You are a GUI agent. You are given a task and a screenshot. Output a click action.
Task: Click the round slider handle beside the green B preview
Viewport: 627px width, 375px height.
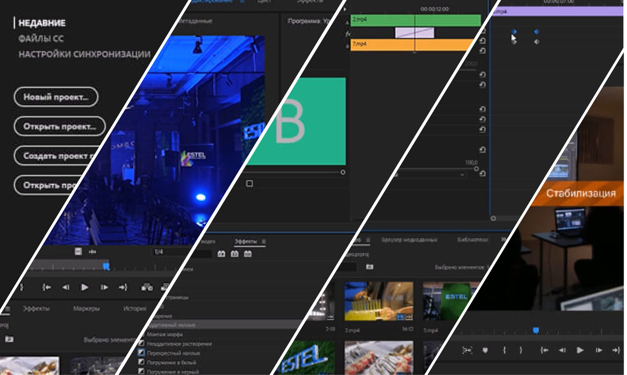click(x=343, y=172)
